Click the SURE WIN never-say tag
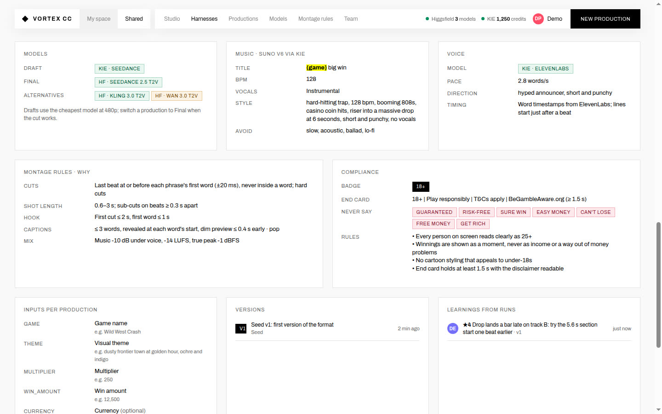662x414 pixels. [514, 212]
